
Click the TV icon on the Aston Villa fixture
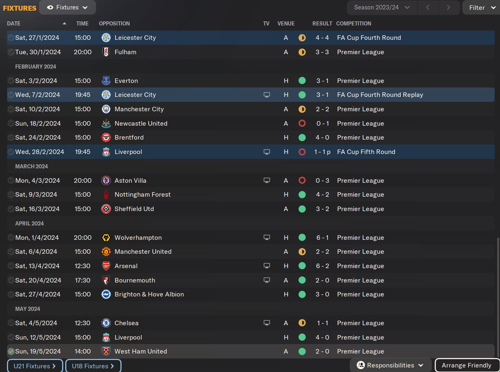[267, 181]
